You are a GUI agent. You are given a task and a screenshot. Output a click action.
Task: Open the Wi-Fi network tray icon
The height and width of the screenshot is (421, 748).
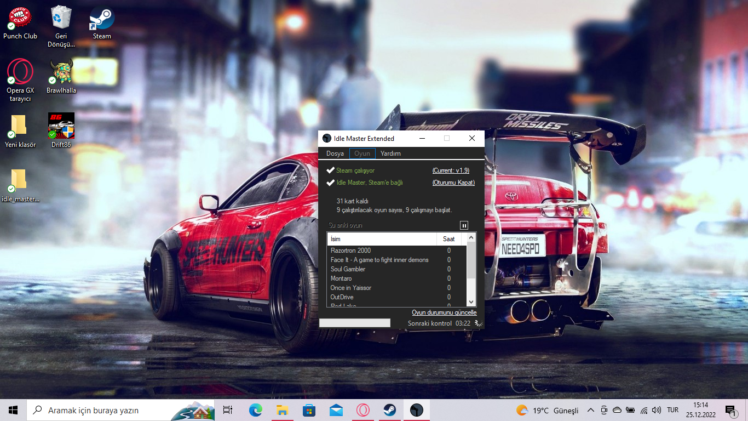(644, 410)
